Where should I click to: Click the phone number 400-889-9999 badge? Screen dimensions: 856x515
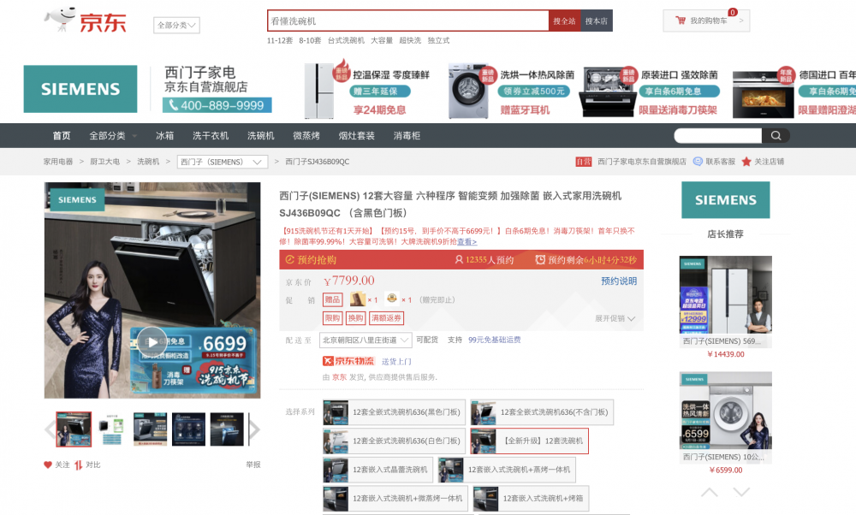coord(217,105)
